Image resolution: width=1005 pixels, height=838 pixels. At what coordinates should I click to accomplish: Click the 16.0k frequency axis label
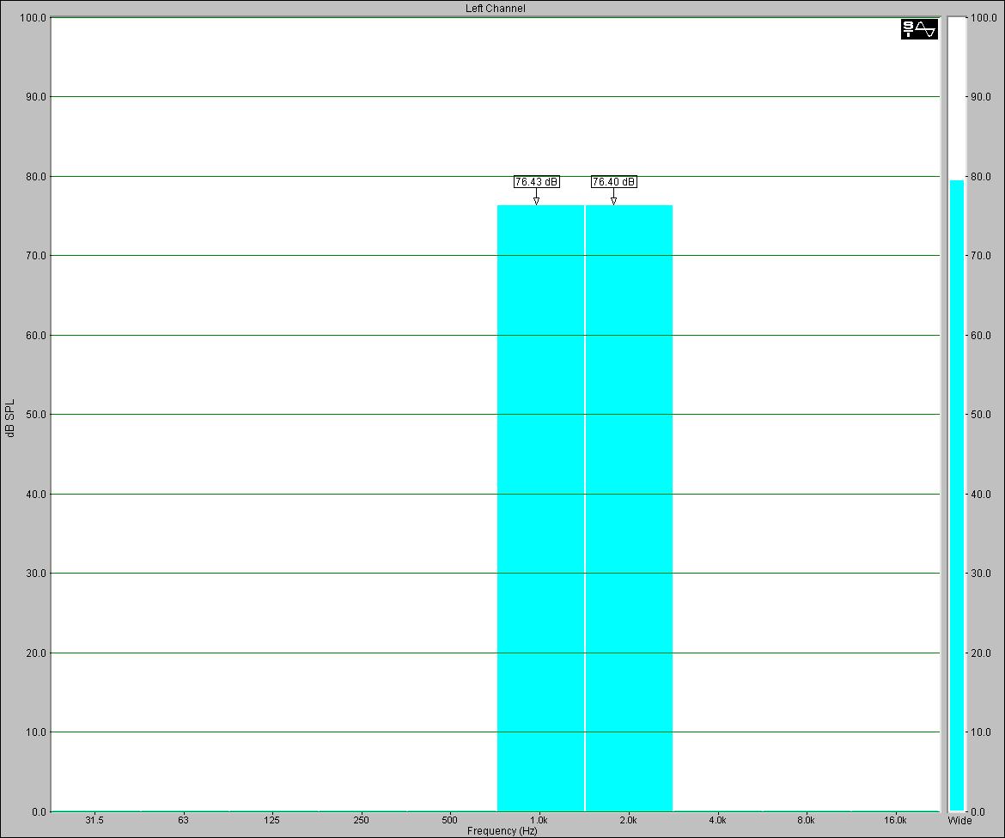point(895,820)
